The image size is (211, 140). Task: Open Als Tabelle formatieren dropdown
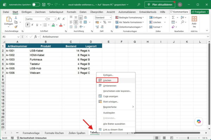pos(129,22)
